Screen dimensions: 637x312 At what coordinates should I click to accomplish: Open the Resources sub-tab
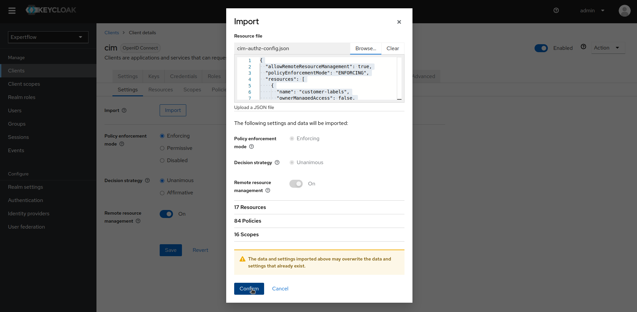[160, 89]
